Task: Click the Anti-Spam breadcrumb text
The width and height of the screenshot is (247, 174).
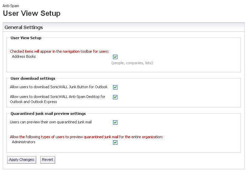Action: (x=11, y=6)
